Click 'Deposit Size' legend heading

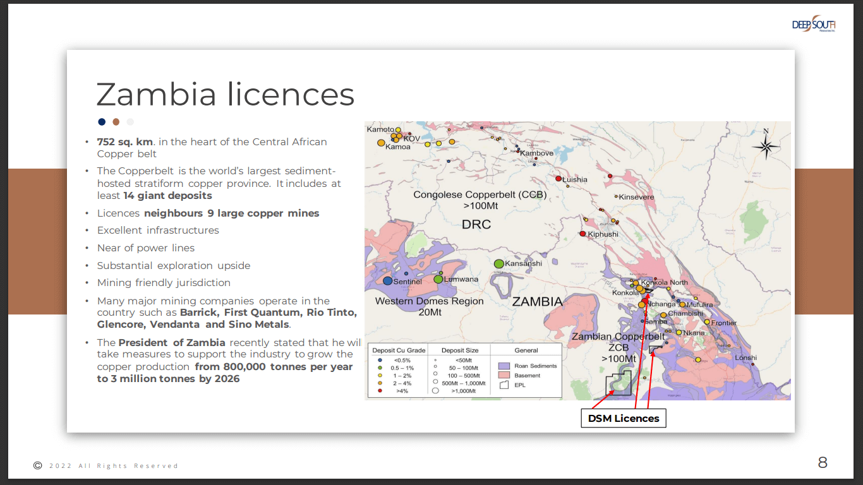[460, 350]
